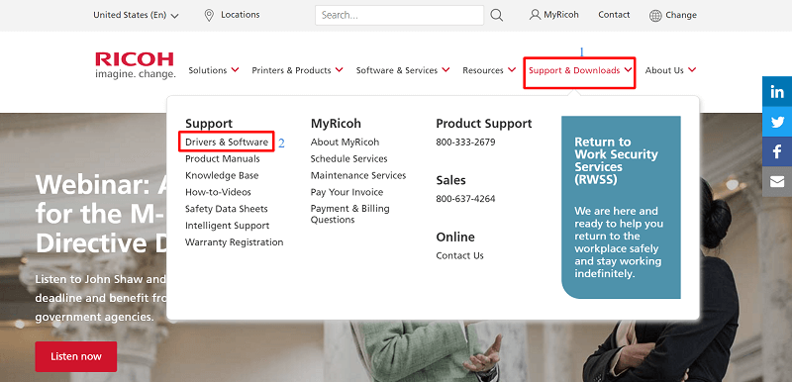Viewport: 792px width, 382px height.
Task: Click Product Support number 800-333-2679
Action: pos(465,142)
